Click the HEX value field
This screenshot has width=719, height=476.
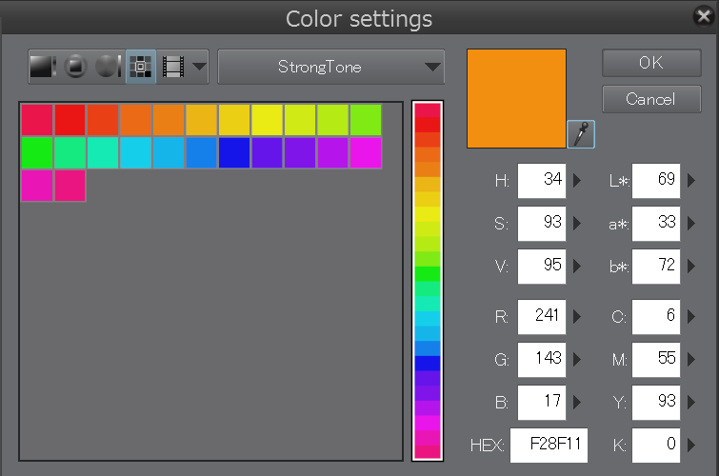coord(549,445)
